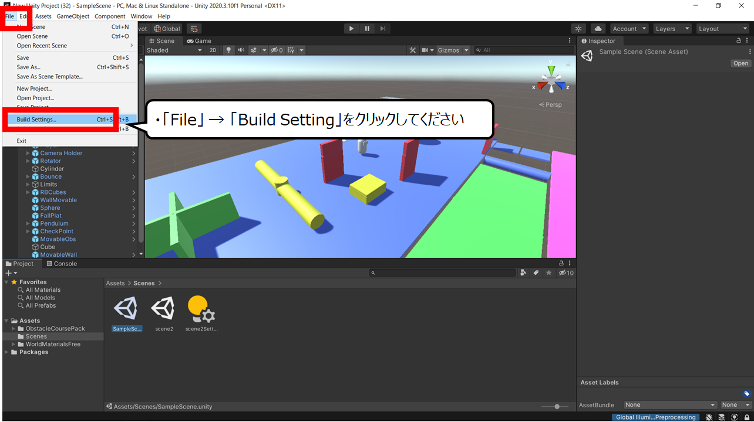Screen dimensions: 754x422
Task: Open the Edit menu
Action: pyautogui.click(x=23, y=16)
